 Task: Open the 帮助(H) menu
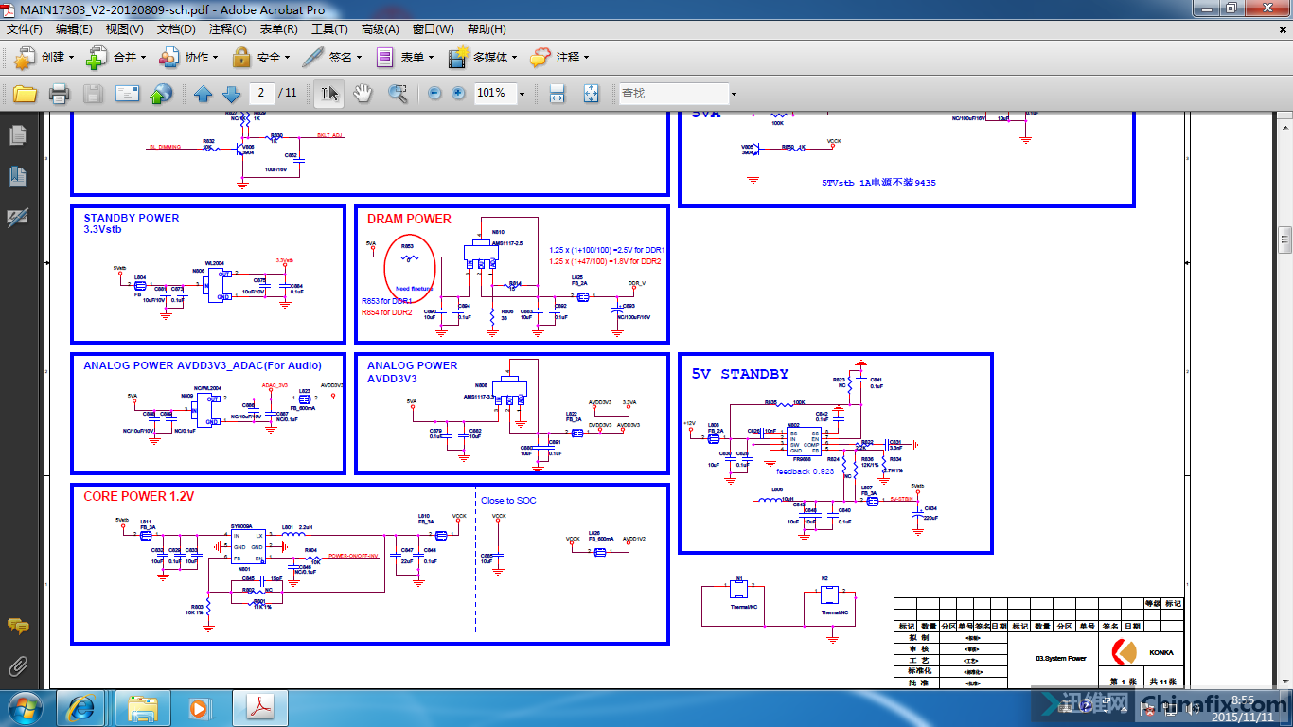click(487, 29)
